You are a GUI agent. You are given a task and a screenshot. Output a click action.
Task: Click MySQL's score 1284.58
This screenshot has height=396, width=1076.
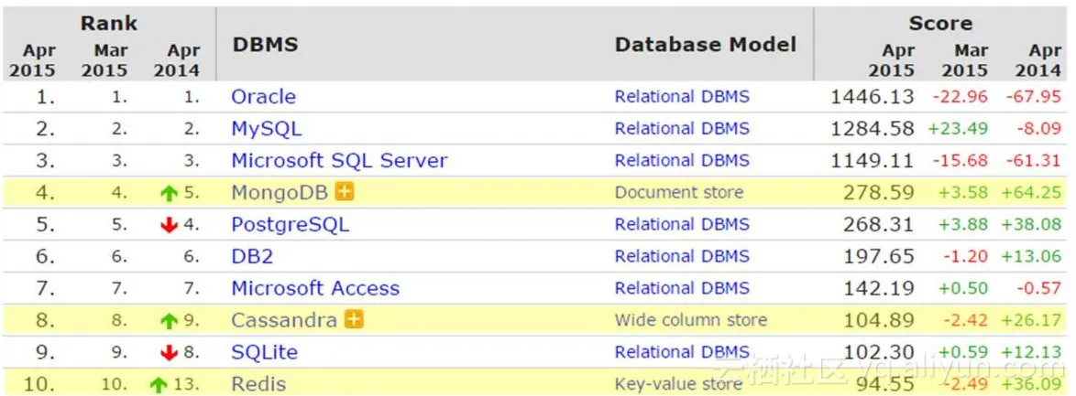(873, 129)
